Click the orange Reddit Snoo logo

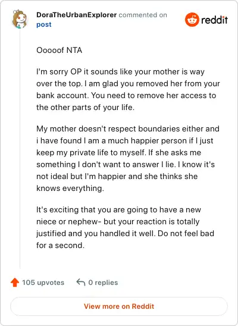click(192, 20)
